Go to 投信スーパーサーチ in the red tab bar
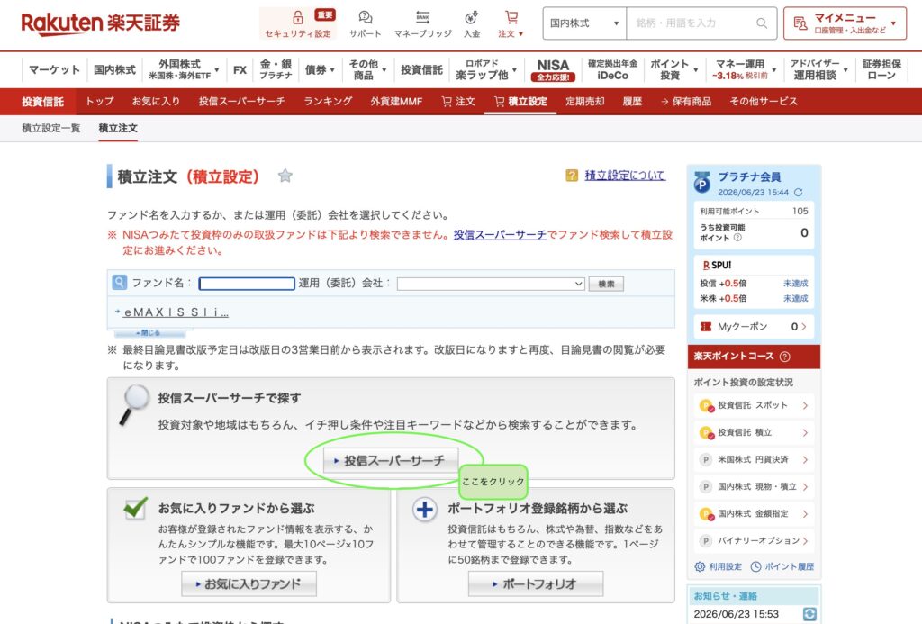Viewport: 922px width, 624px height. [x=241, y=101]
